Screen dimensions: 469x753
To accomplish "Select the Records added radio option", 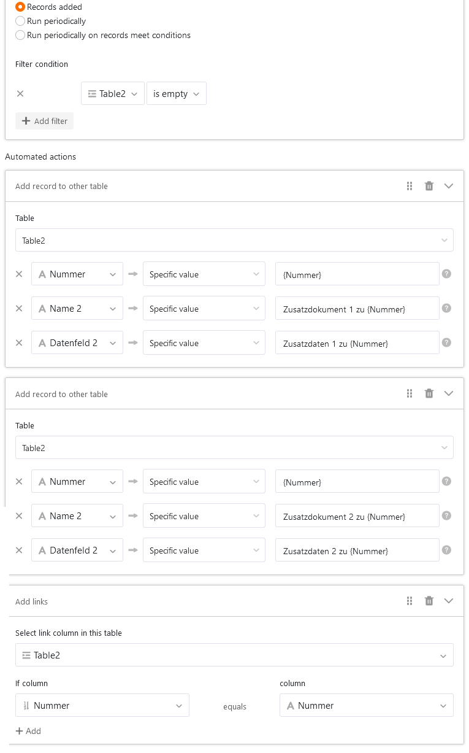I will coord(20,7).
